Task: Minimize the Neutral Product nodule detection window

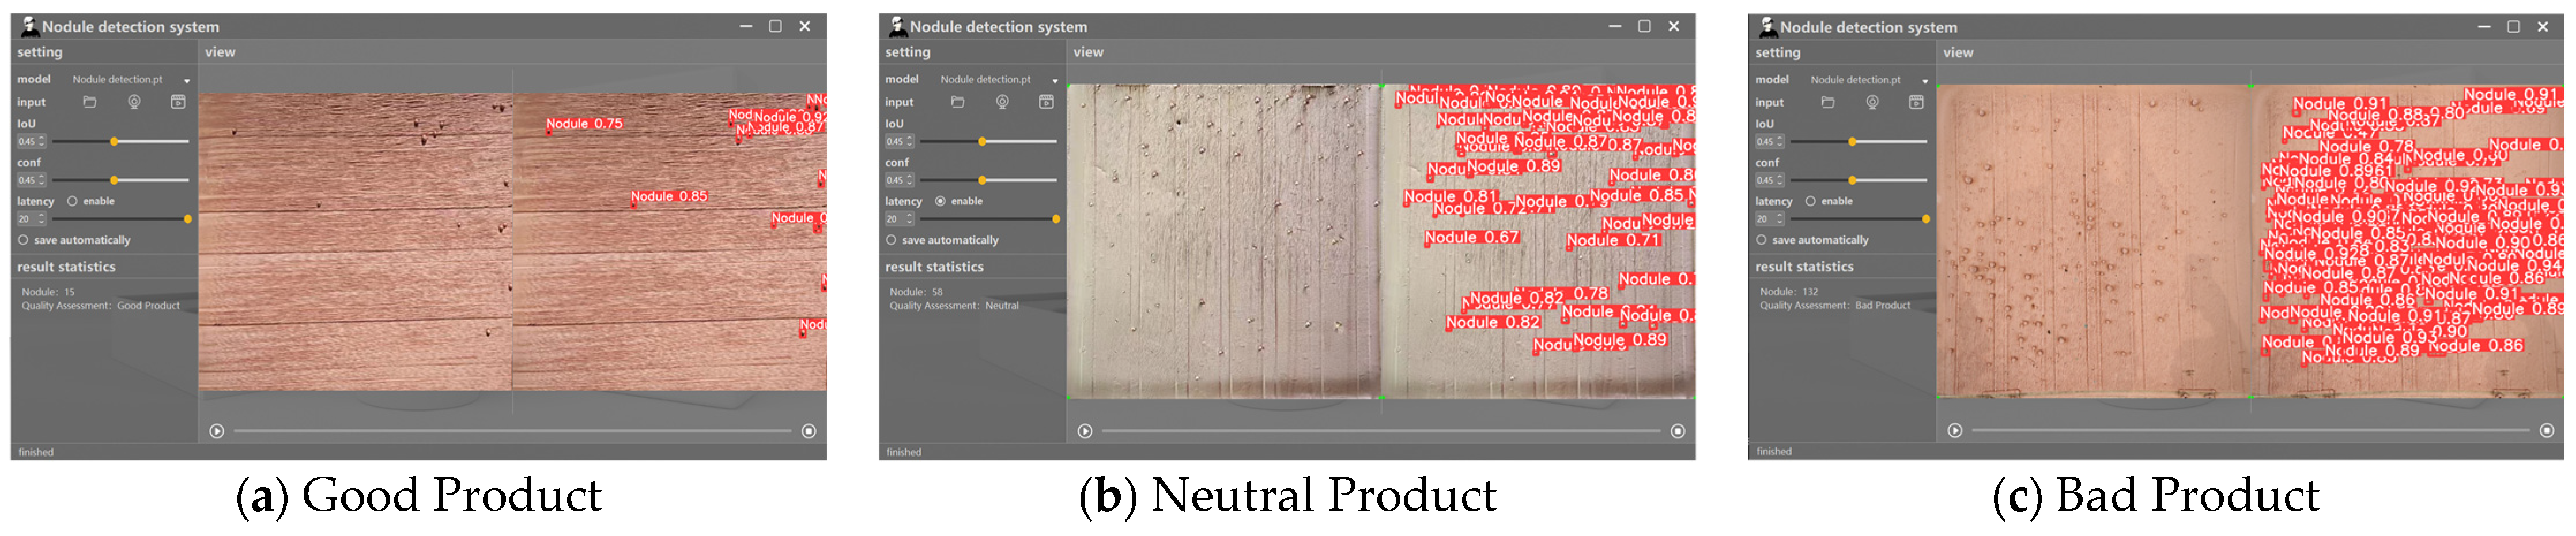Action: point(1615,26)
